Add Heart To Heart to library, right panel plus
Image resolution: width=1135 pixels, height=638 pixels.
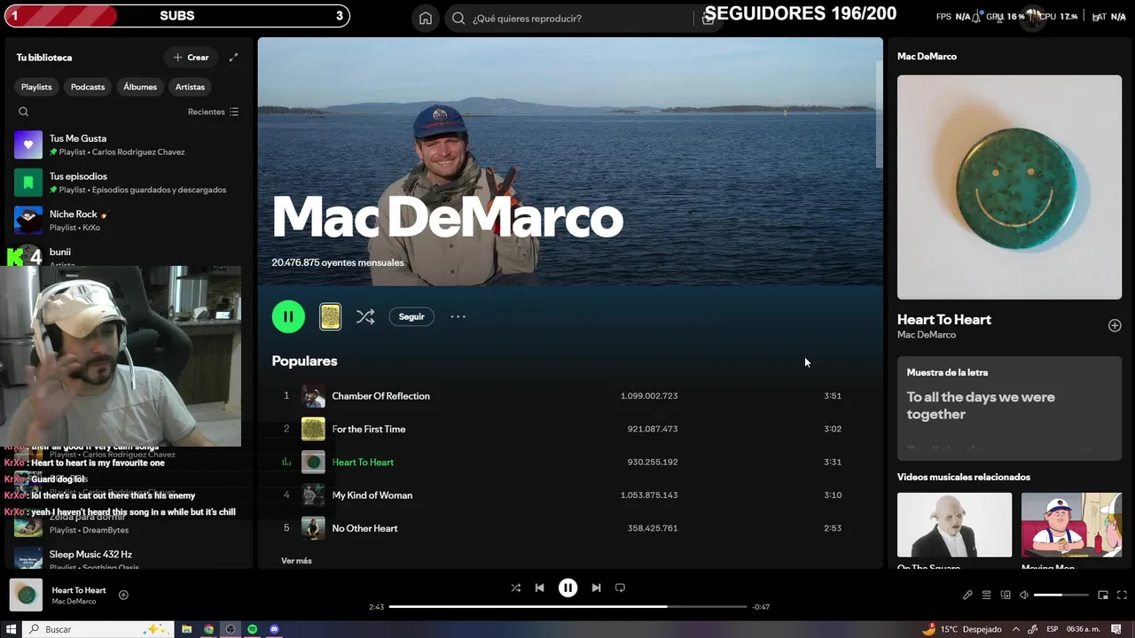1115,325
